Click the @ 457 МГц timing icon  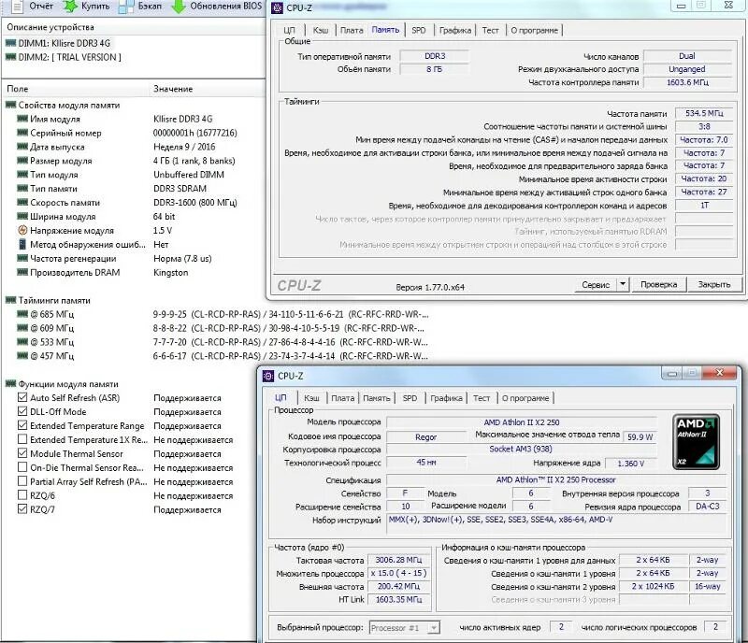[22, 355]
